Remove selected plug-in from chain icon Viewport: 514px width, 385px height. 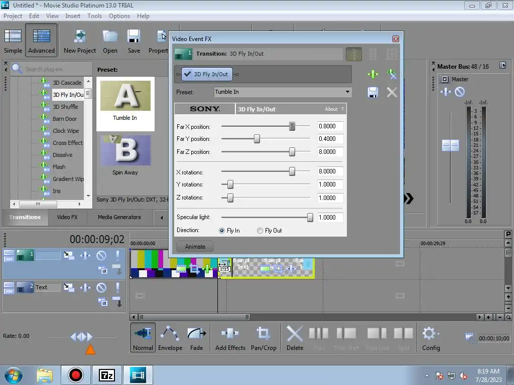click(x=392, y=74)
